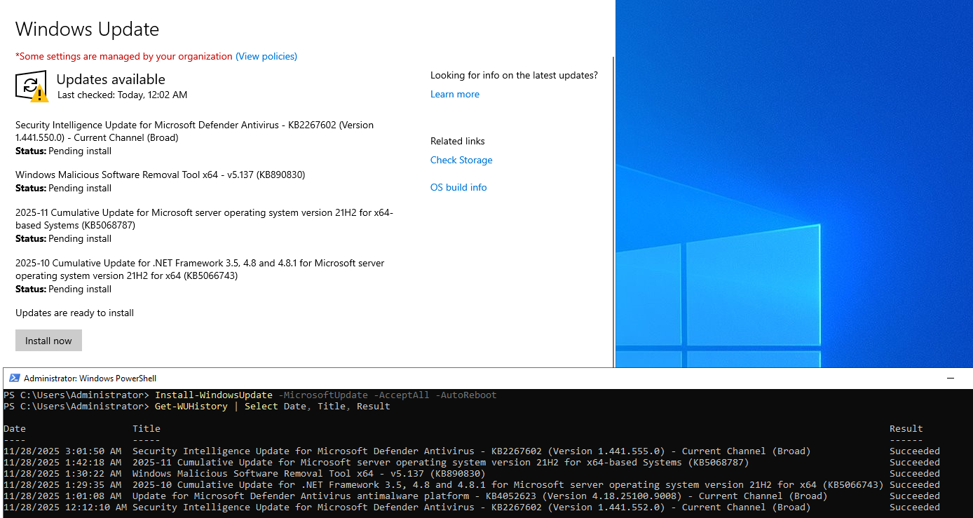Screen dimensions: 973x518
Task: Click the Windows Update vertical scrollbar
Action: click(x=613, y=210)
